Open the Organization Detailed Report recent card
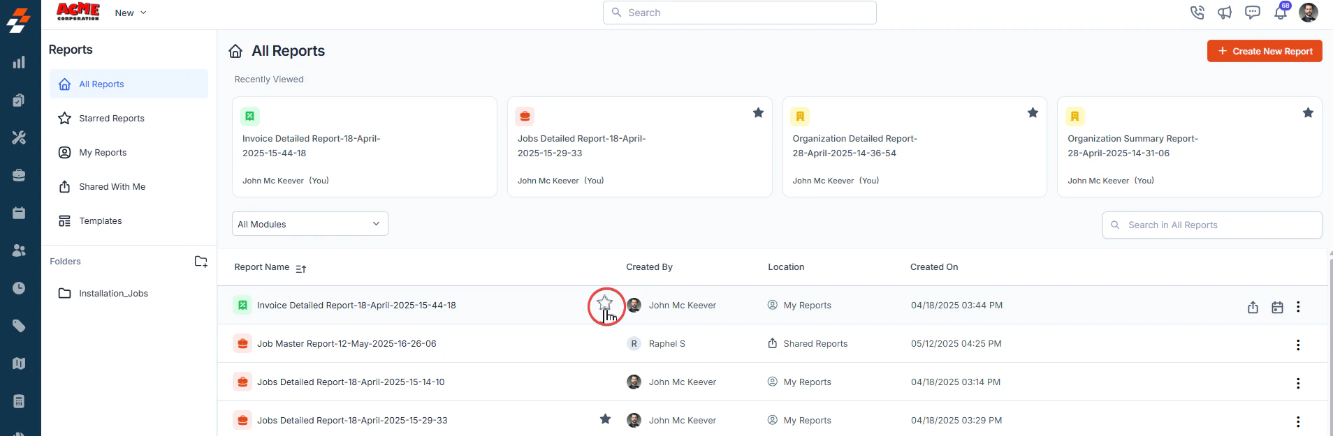The image size is (1333, 436). tap(915, 146)
